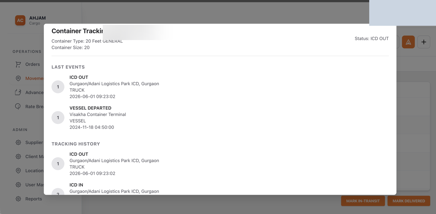Open the Reports menu item
436x214 pixels.
coord(34,199)
